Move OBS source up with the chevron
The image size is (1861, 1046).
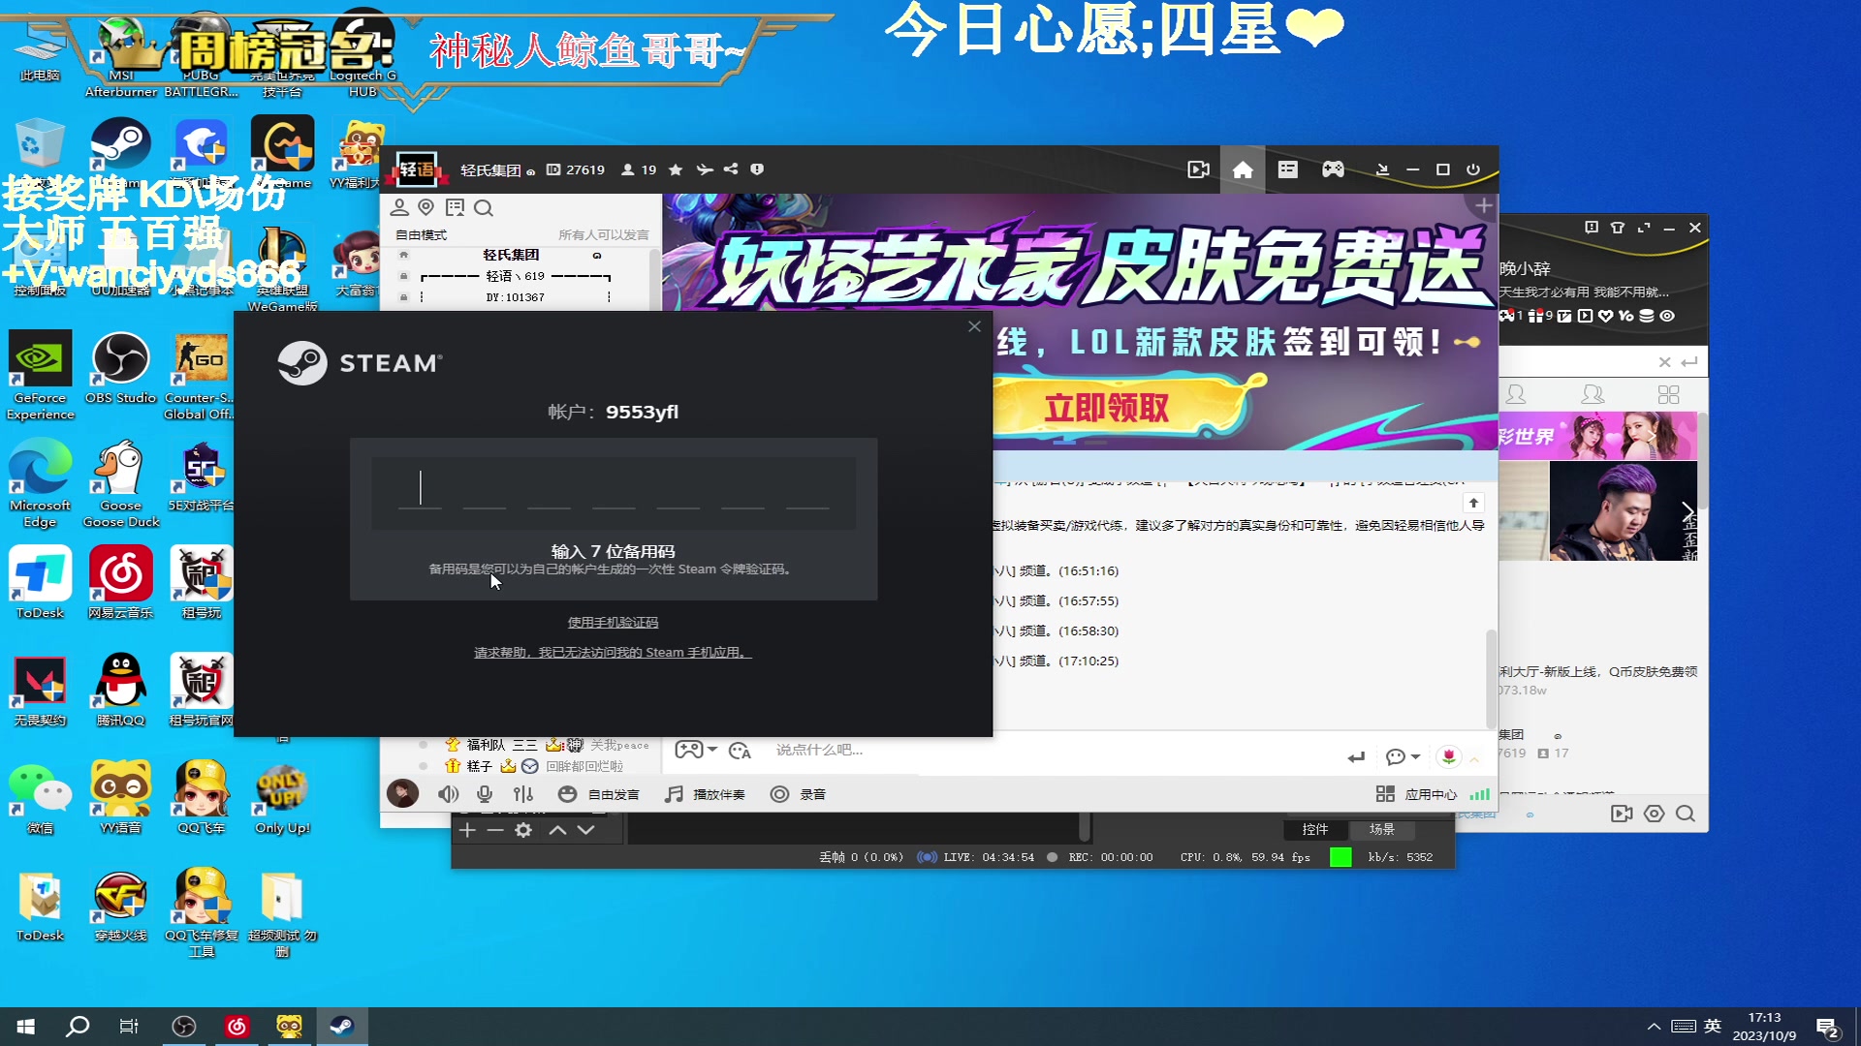557,830
